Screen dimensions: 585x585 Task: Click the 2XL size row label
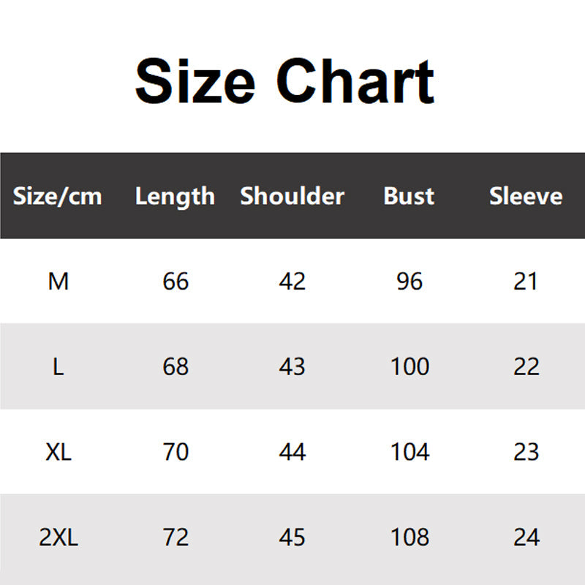58,537
